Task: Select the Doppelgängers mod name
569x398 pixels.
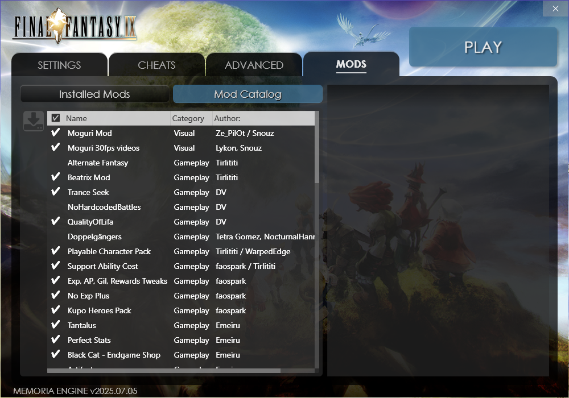Action: (x=94, y=237)
